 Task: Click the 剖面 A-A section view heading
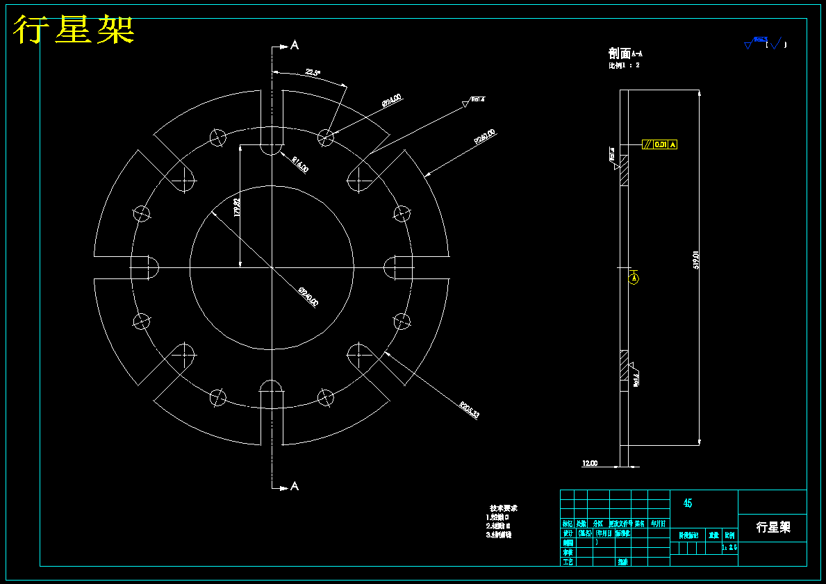[625, 53]
